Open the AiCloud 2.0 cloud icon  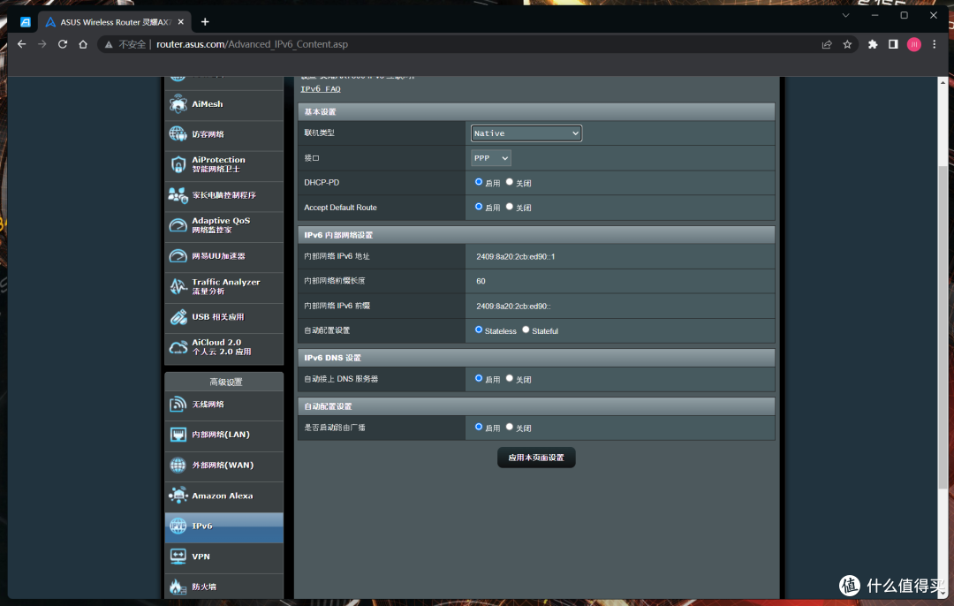coord(178,347)
